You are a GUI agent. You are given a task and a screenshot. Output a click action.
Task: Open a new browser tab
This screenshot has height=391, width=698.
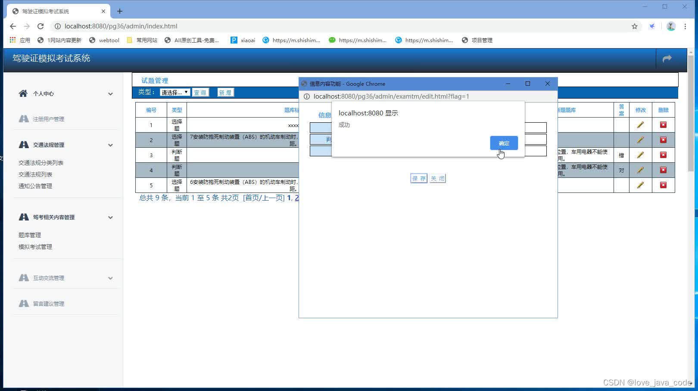pyautogui.click(x=120, y=11)
